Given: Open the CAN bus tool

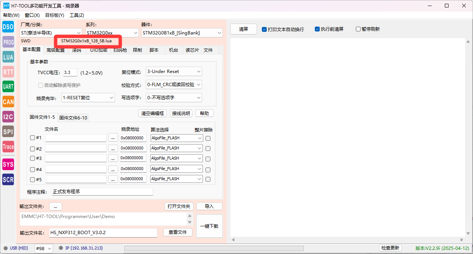Looking at the screenshot, I should tap(8, 102).
